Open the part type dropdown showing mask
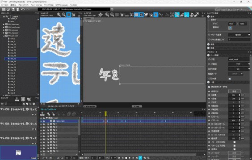Screen dimensions: 252x160 click(239, 64)
